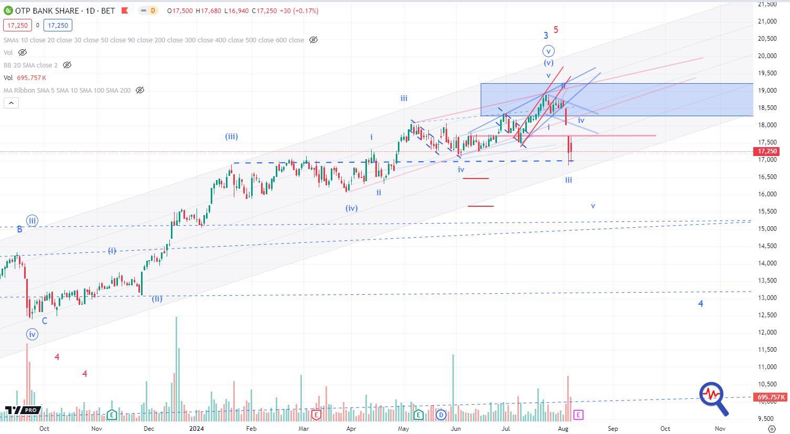Select the BB 20 SMA close 2 legend
Screen dimensions: 790x434
(30, 65)
